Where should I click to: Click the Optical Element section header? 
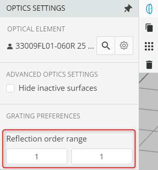[36, 29]
